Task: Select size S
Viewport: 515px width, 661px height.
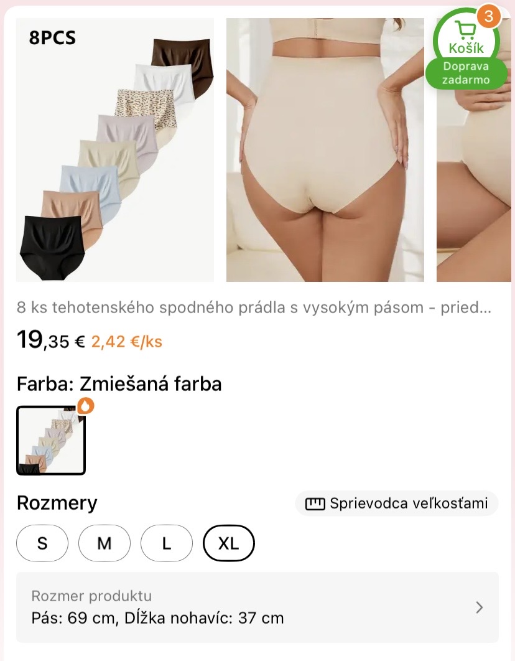Action: click(x=42, y=543)
